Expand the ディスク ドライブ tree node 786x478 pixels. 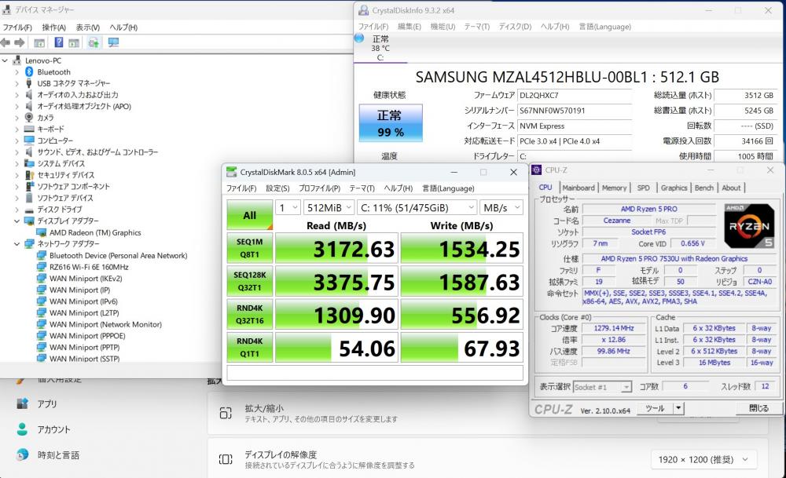tap(17, 210)
